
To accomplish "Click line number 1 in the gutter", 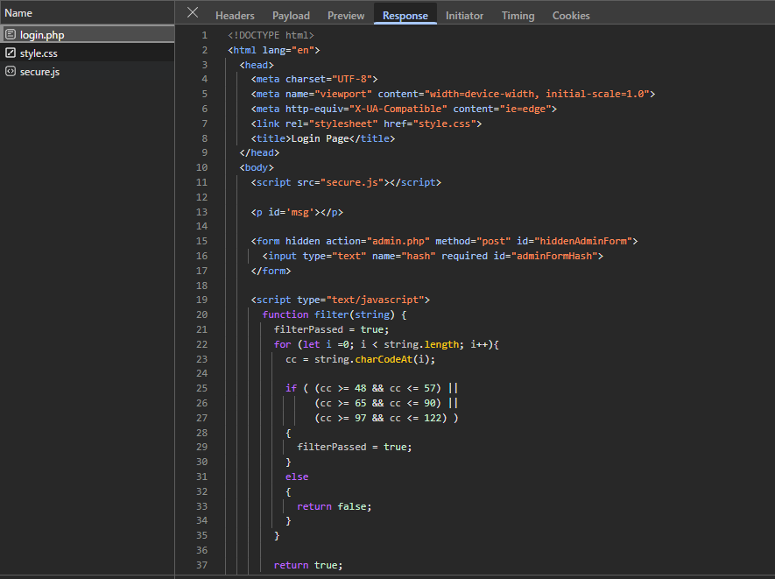I will [204, 35].
